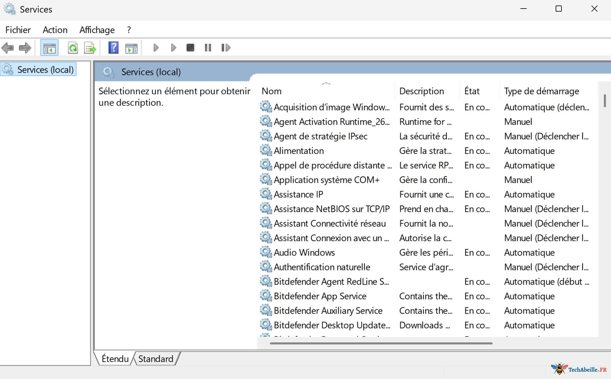Open the Fichier menu

click(x=18, y=30)
